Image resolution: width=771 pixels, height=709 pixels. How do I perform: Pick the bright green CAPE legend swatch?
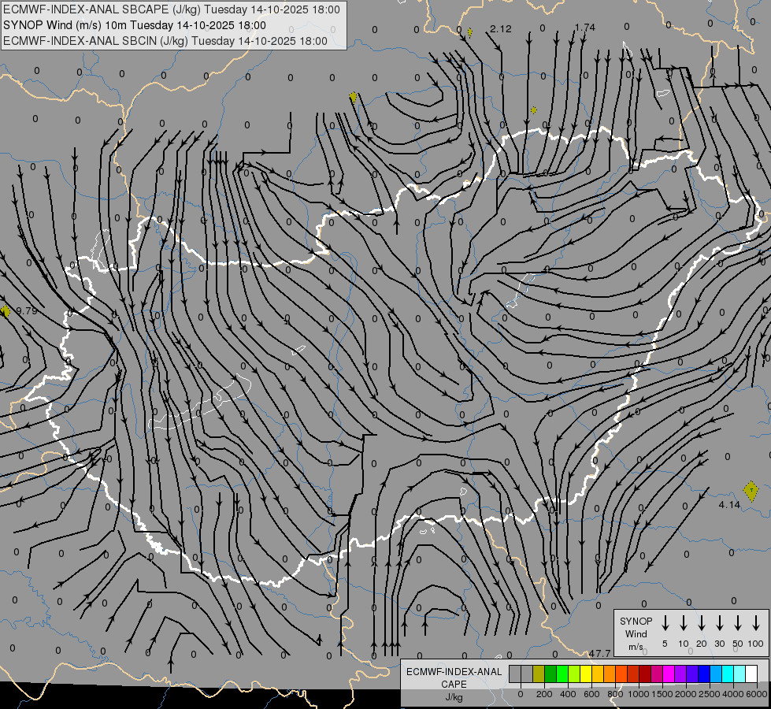562,674
